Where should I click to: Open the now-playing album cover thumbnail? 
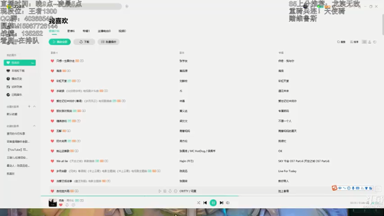[x=53, y=203]
